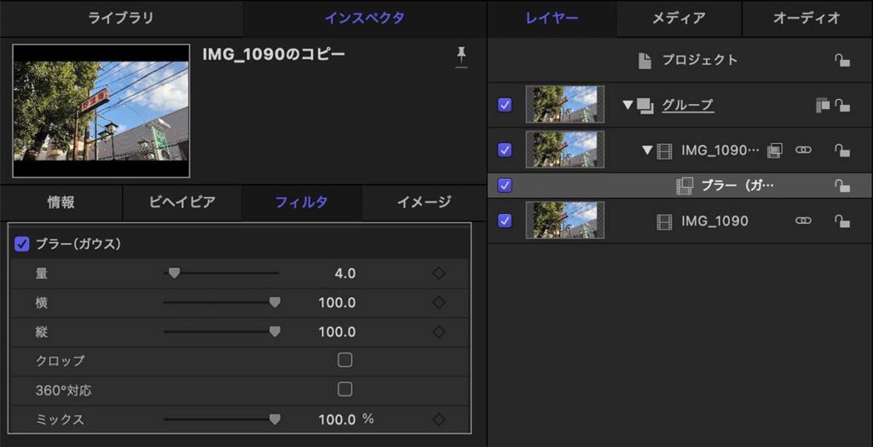
Task: Open the ビヘイビア inspector tab
Action: tap(182, 203)
